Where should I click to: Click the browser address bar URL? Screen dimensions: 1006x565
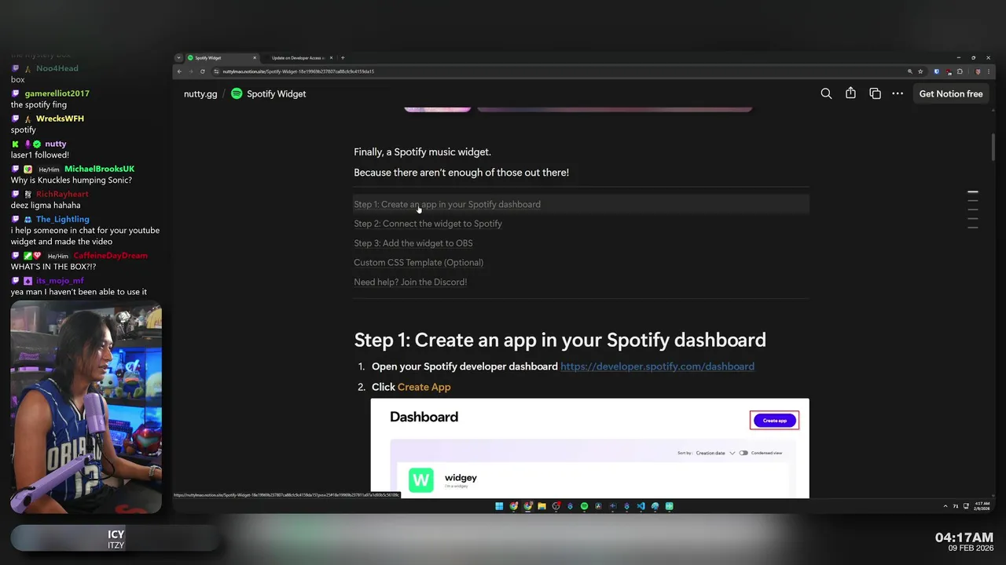(298, 71)
